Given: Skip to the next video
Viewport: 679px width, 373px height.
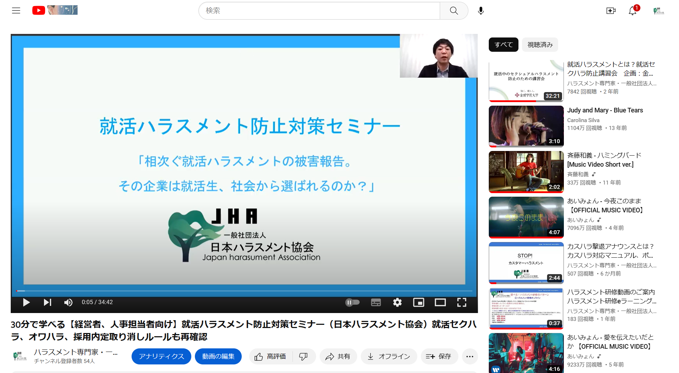Looking at the screenshot, I should (x=47, y=302).
